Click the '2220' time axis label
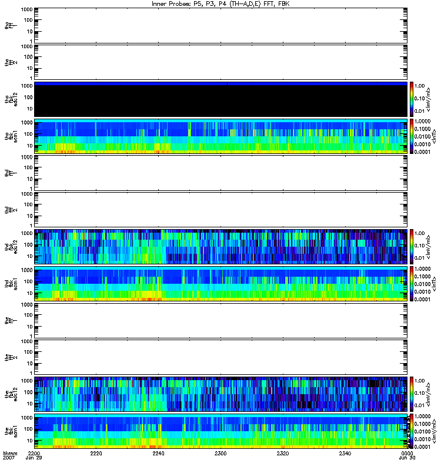The image size is (441, 470). pyautogui.click(x=96, y=453)
